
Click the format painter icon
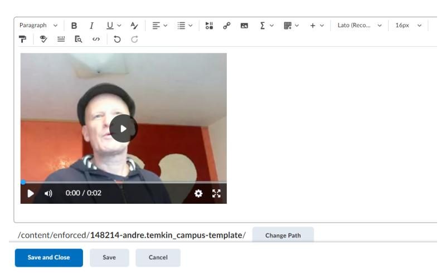[x=23, y=40]
